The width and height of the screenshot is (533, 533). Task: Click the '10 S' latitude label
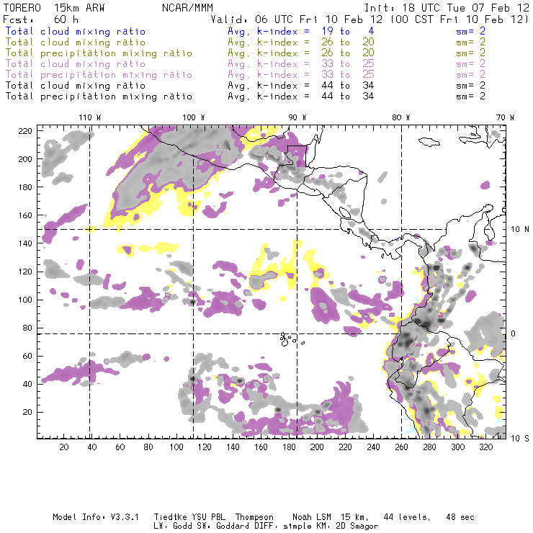click(x=520, y=439)
